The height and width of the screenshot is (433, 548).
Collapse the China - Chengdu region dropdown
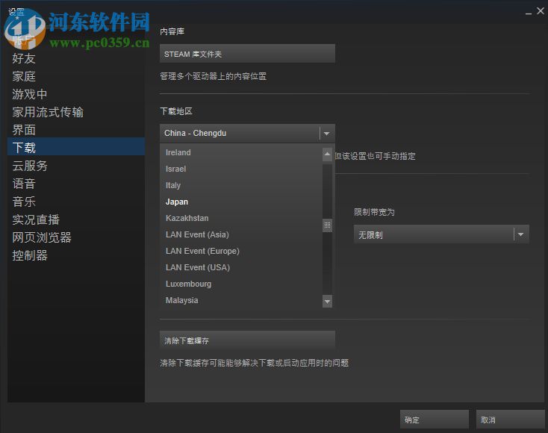(x=247, y=133)
